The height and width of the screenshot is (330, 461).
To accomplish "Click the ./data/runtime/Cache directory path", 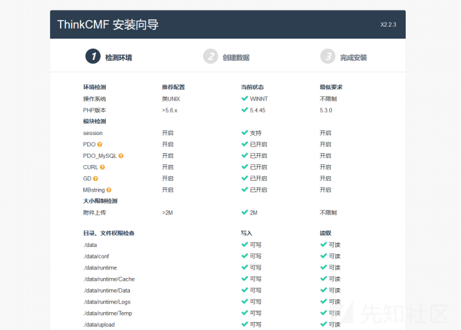I will [109, 279].
